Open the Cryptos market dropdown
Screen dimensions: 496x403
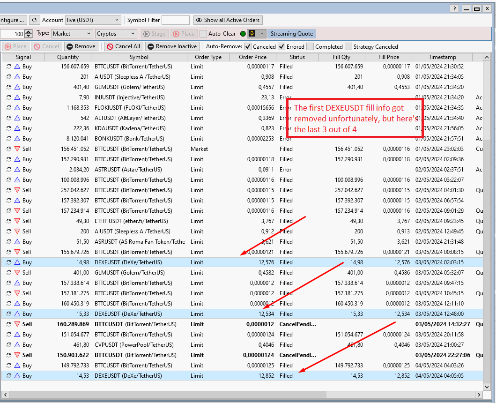116,34
